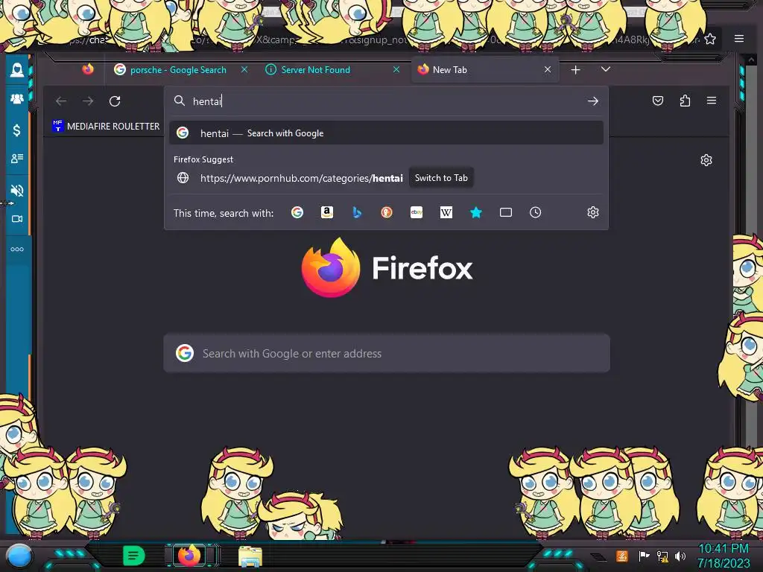The height and width of the screenshot is (572, 763).
Task: Close the Server Not Found tab
Action: click(396, 70)
